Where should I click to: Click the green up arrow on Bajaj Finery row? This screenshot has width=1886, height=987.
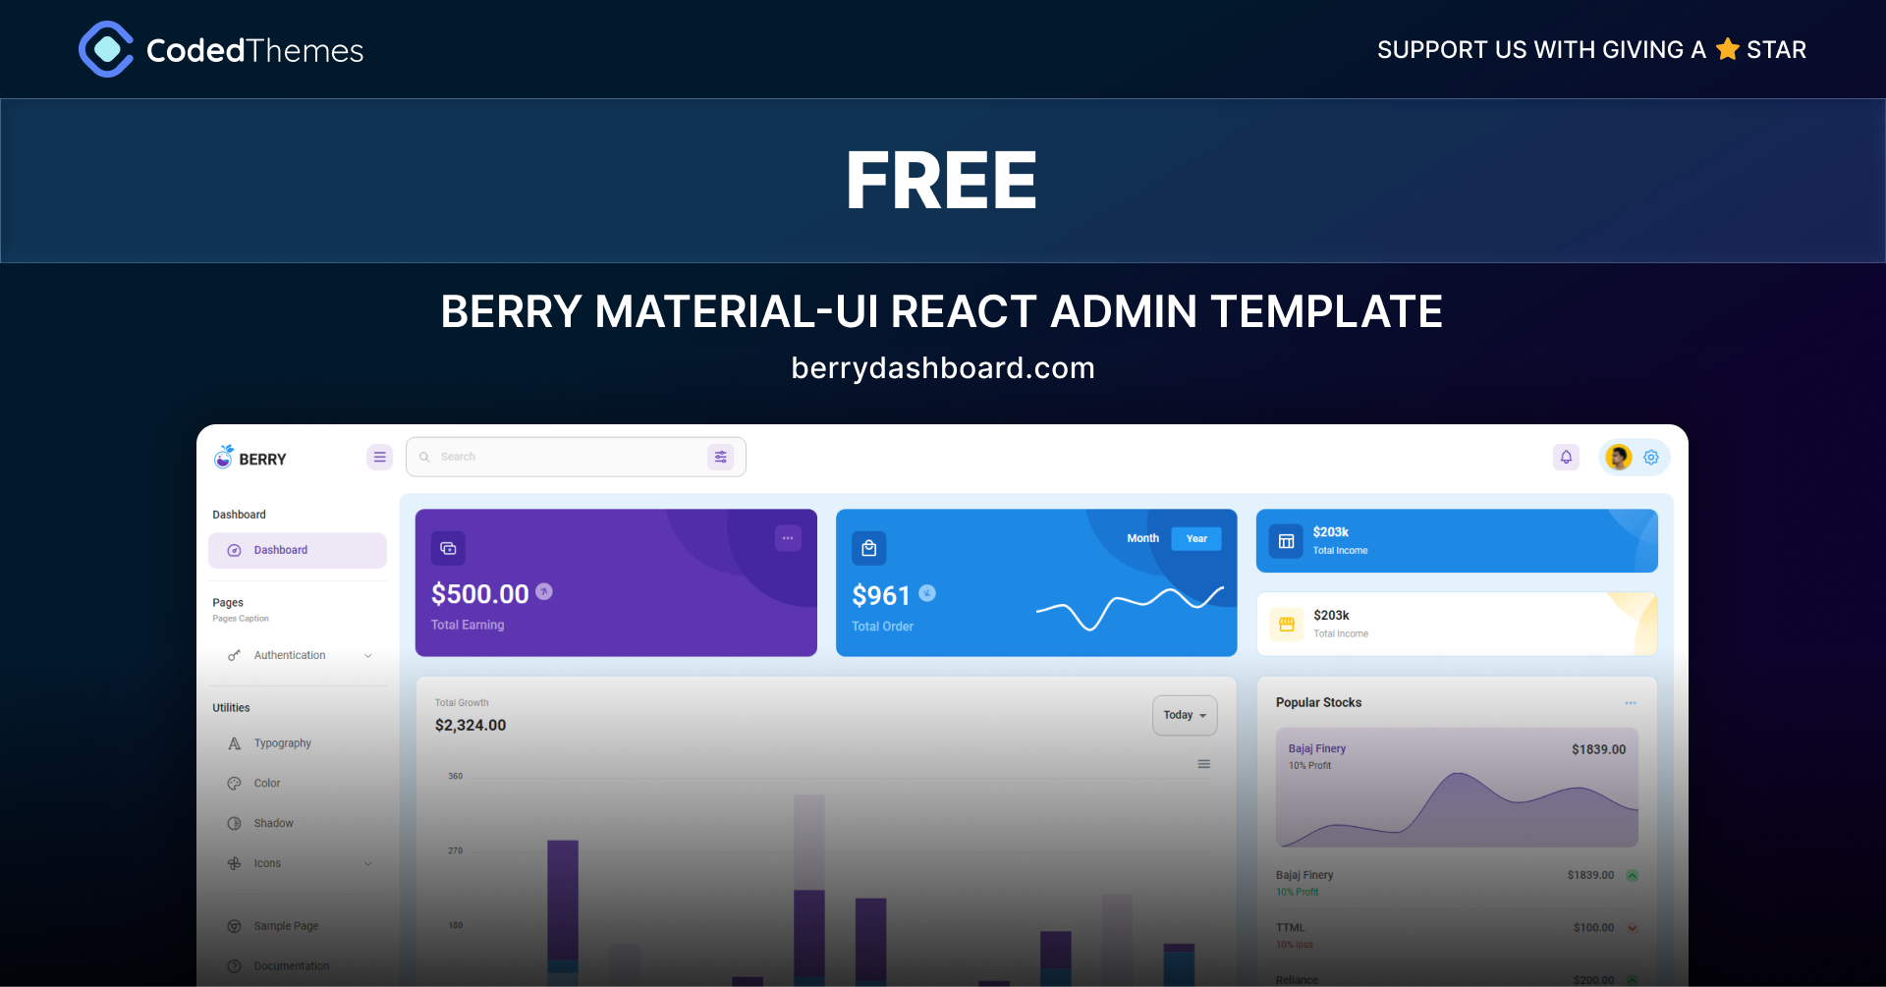coord(1633,875)
